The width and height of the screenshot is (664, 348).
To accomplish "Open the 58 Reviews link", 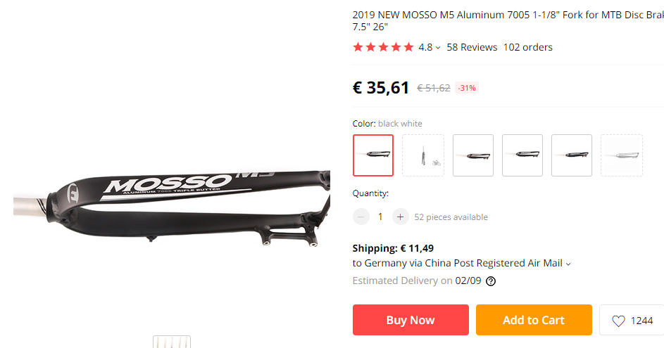I will tap(472, 47).
